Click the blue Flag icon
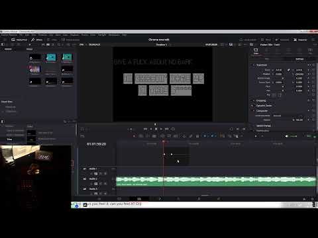The height and width of the screenshot is (238, 318). pyautogui.click(x=205, y=136)
